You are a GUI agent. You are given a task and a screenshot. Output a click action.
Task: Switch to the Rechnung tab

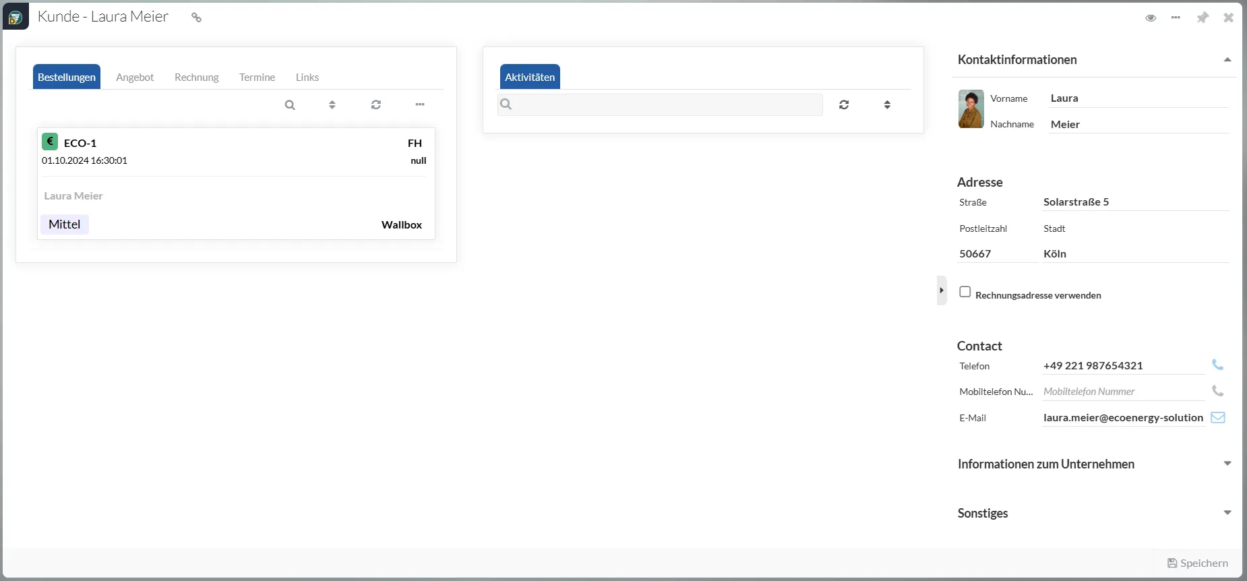196,78
